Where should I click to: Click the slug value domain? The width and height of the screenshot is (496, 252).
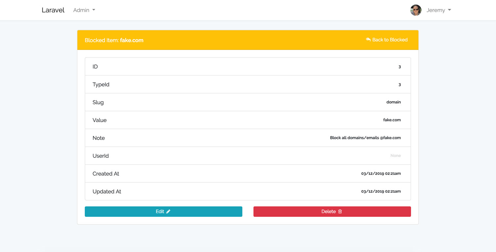pos(393,102)
